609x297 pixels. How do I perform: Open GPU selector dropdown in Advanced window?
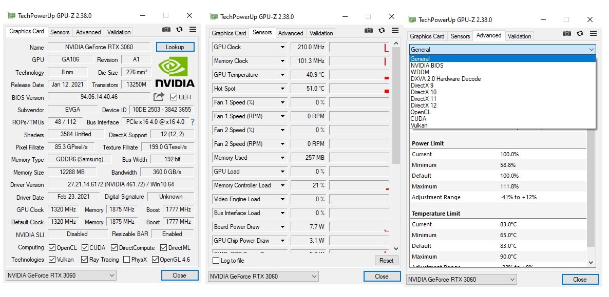coord(462,279)
